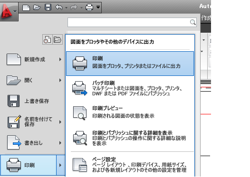Click the printer icon beside 印刷 in left list
This screenshot has height=177, width=250.
coord(14,165)
